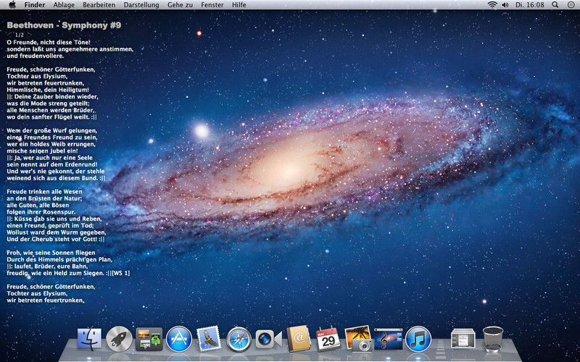The image size is (580, 362).
Task: Open the treble clef lyrics app icon
Action: 389,339
